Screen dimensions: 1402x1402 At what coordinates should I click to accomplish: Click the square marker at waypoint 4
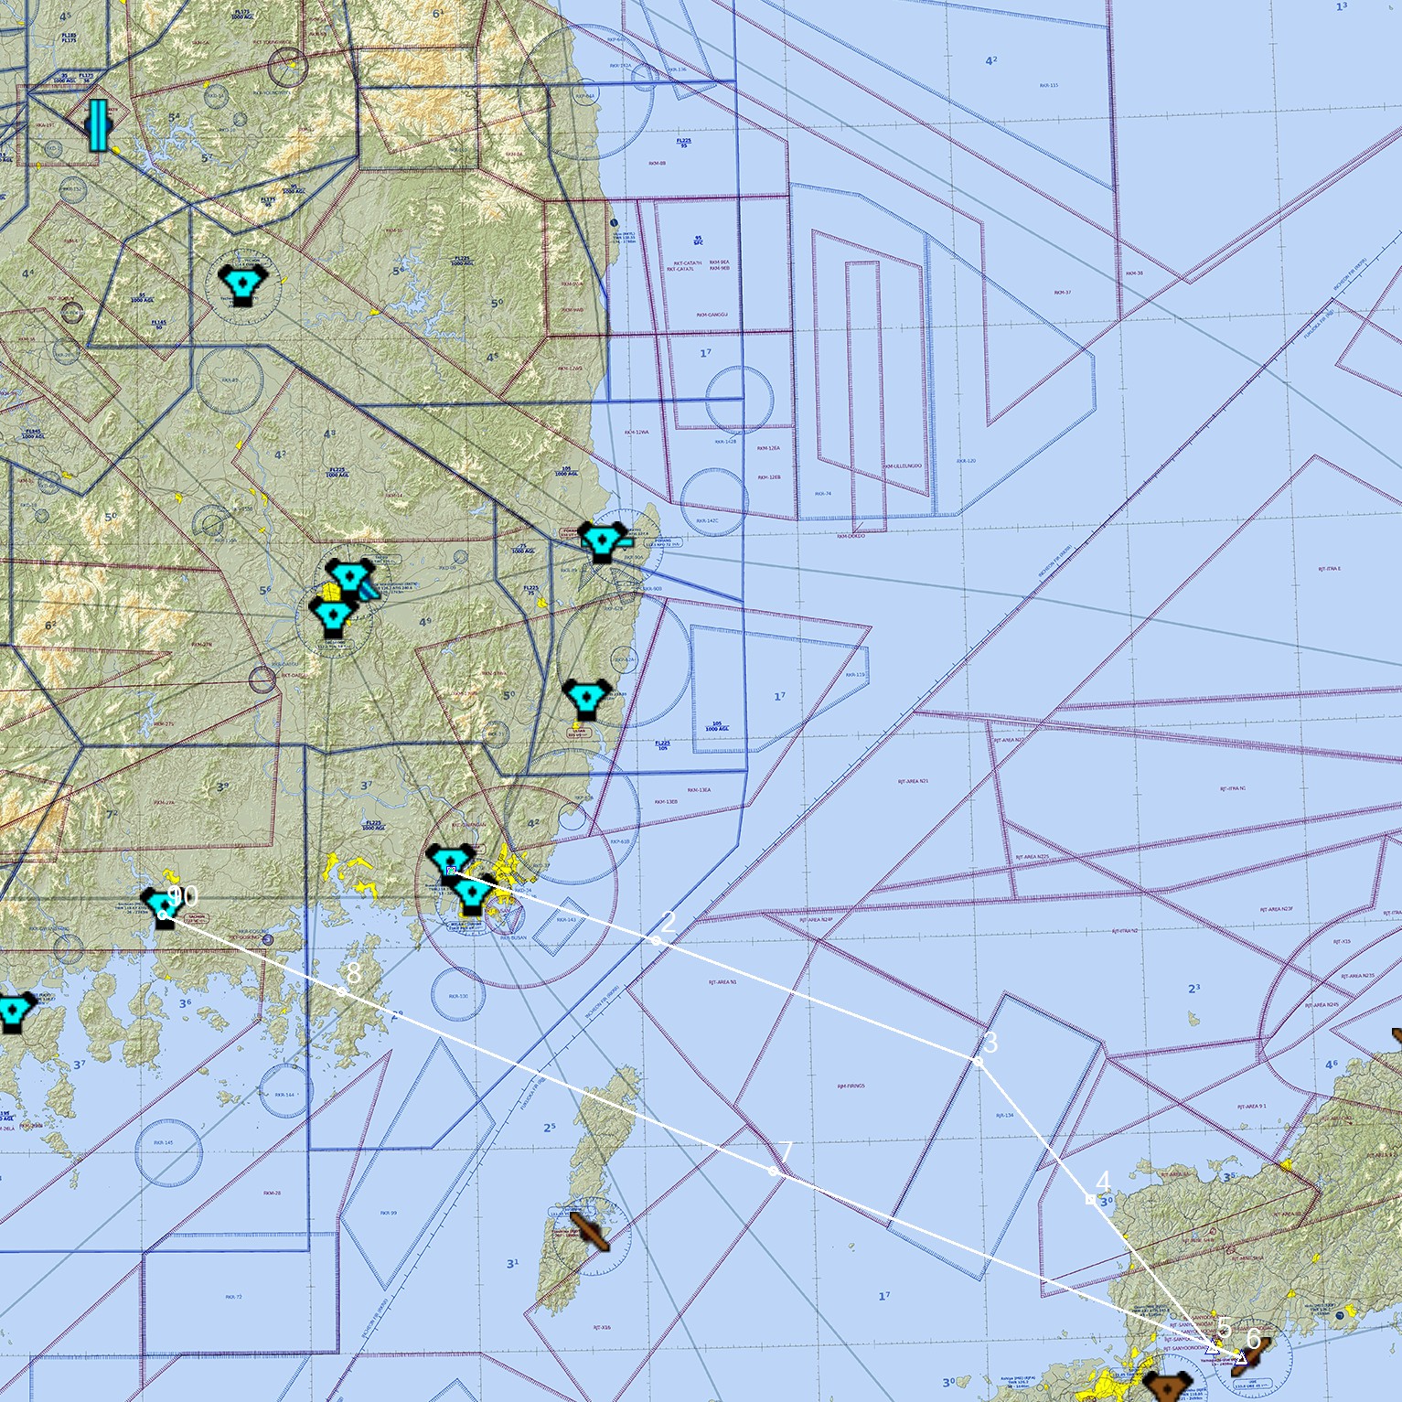pos(1090,1199)
